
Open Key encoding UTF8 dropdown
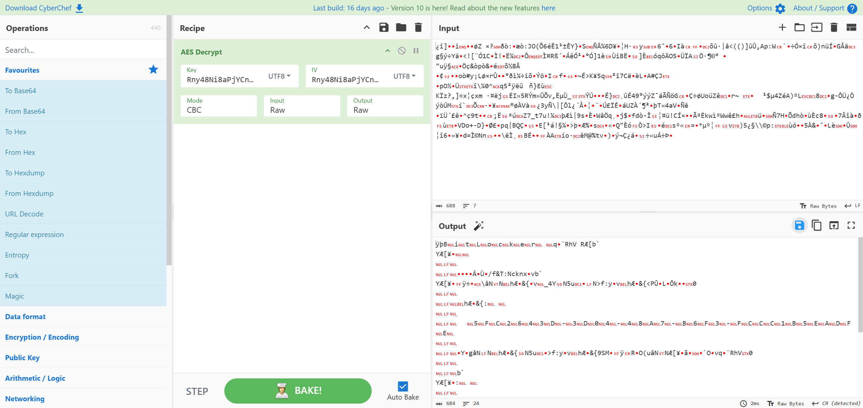(279, 76)
